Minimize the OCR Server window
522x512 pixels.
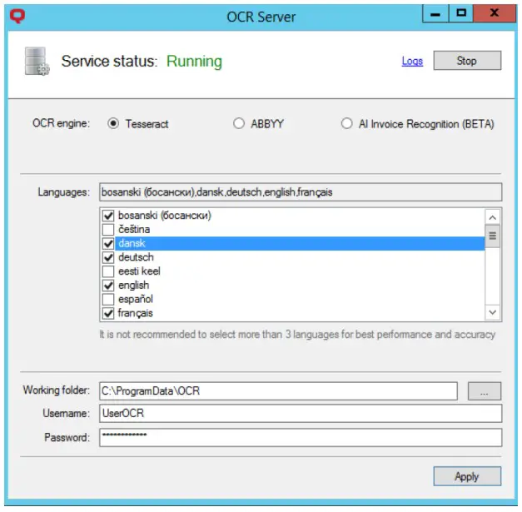(435, 14)
